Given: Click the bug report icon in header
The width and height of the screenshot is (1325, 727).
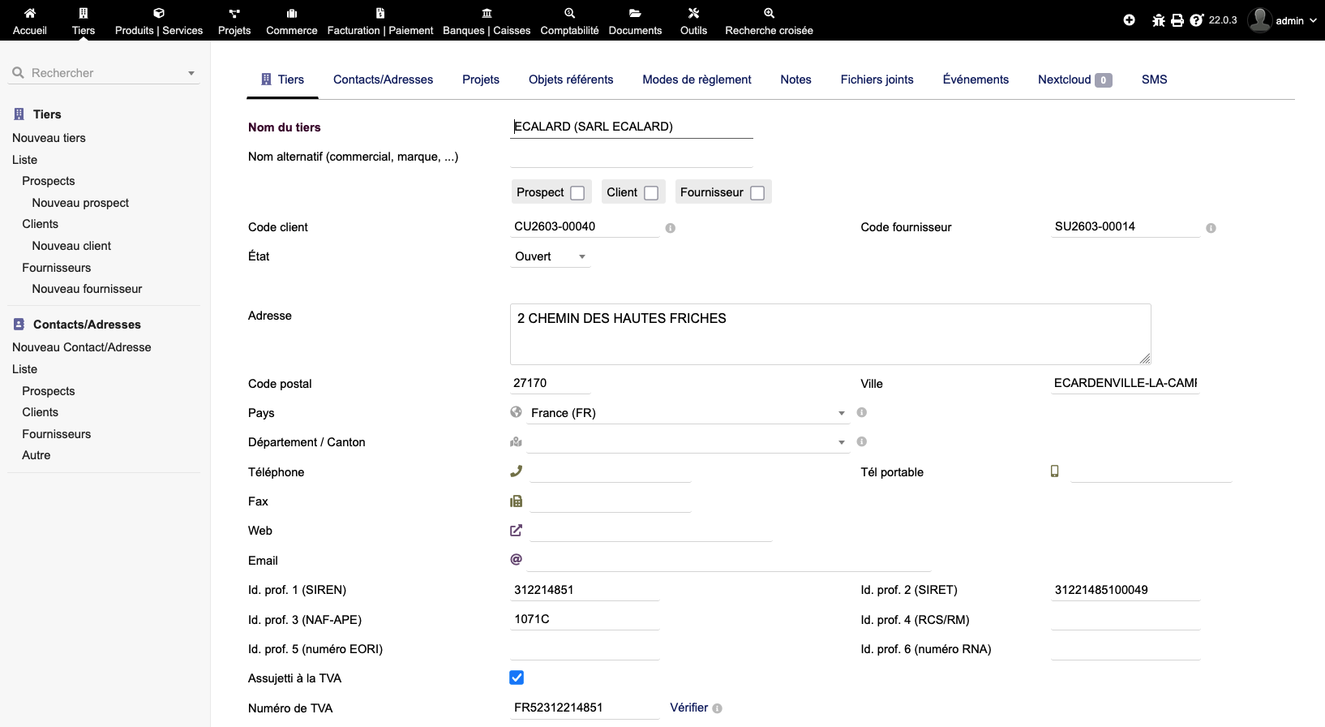Looking at the screenshot, I should pyautogui.click(x=1158, y=20).
